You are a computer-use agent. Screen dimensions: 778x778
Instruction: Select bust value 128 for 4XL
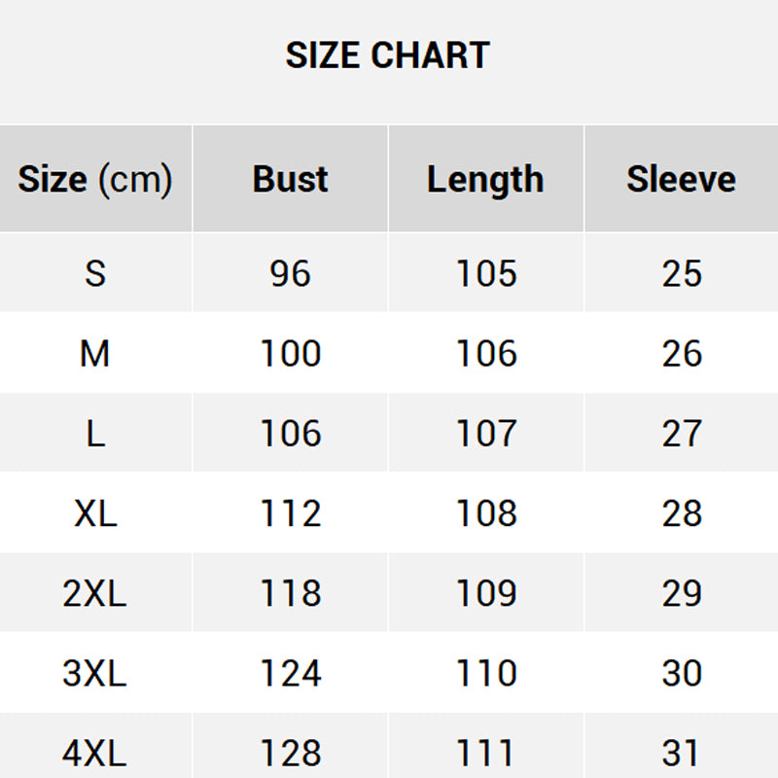tap(290, 753)
